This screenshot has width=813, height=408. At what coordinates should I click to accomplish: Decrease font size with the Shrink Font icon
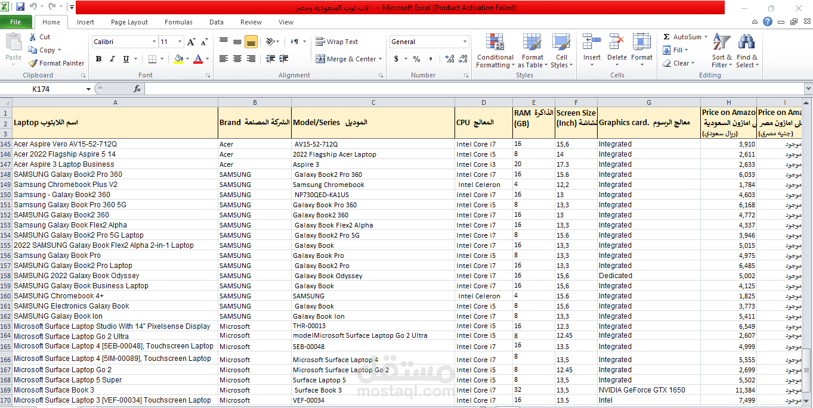click(x=204, y=42)
